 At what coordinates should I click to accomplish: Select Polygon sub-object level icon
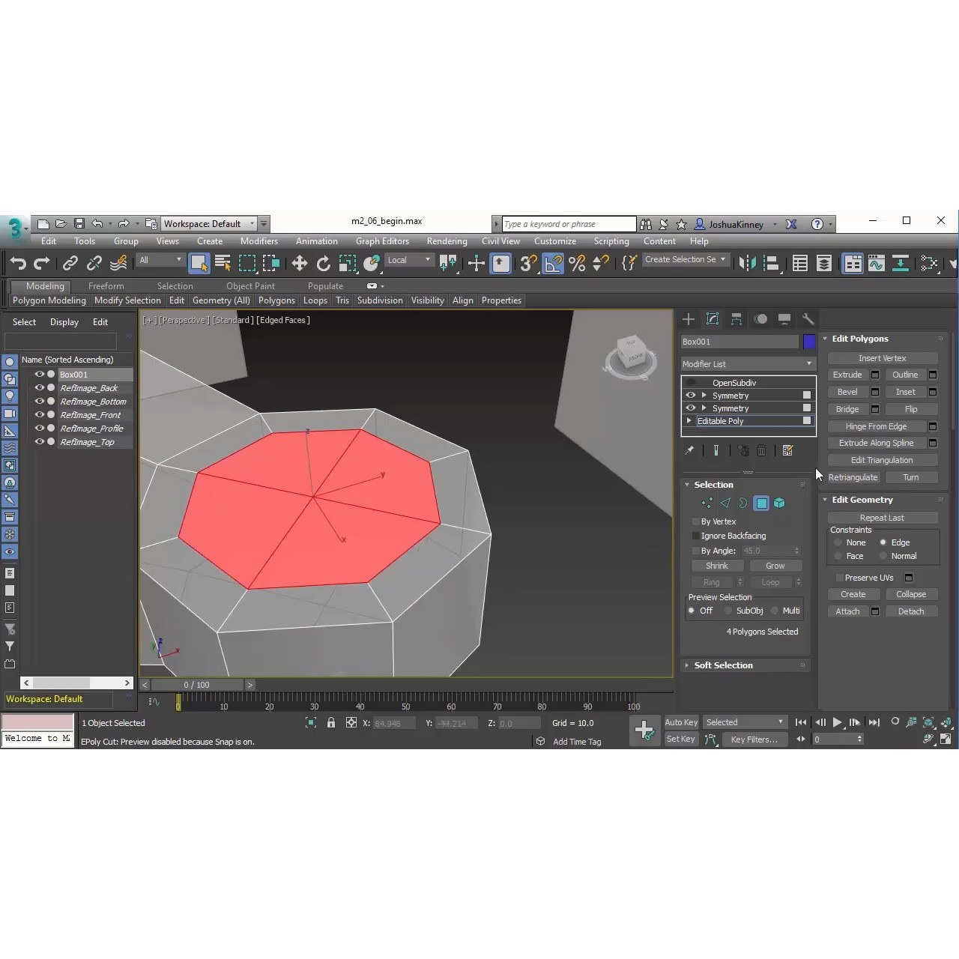[761, 503]
